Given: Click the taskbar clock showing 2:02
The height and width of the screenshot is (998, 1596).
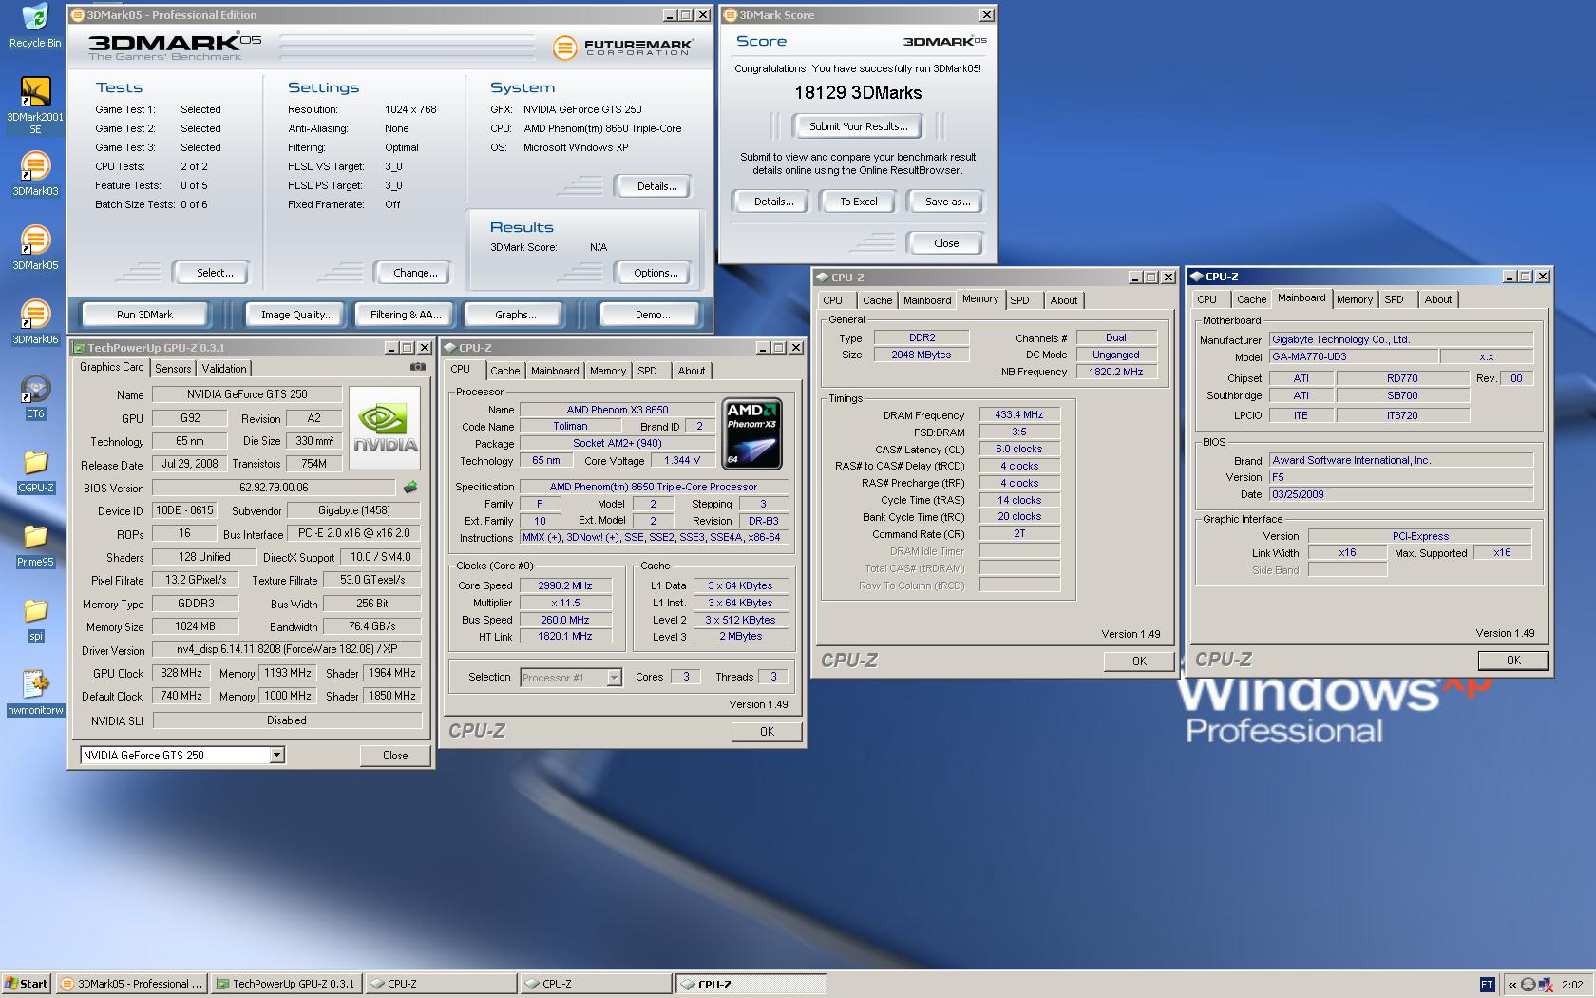Looking at the screenshot, I should tap(1572, 985).
